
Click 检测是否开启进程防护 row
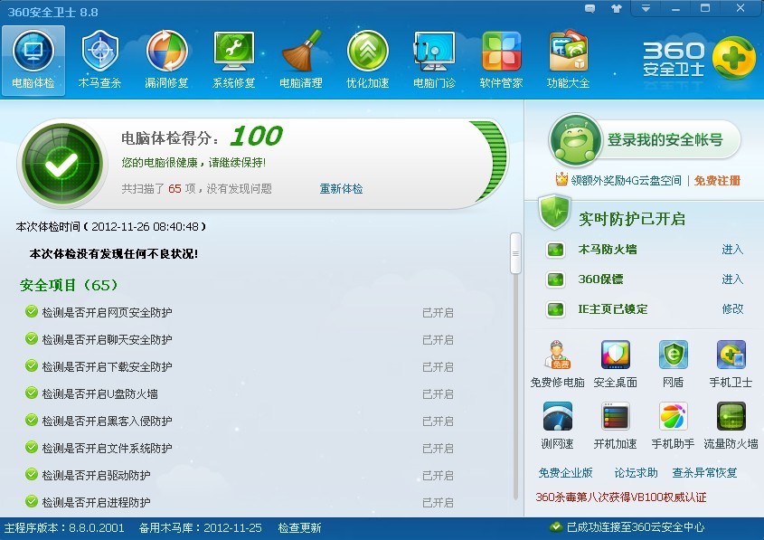(240, 502)
